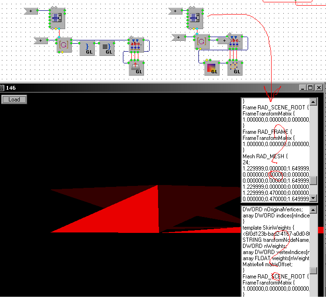Screen dimensions: 326x301
Task: Click the right abc text parser node
Action: (x=235, y=42)
